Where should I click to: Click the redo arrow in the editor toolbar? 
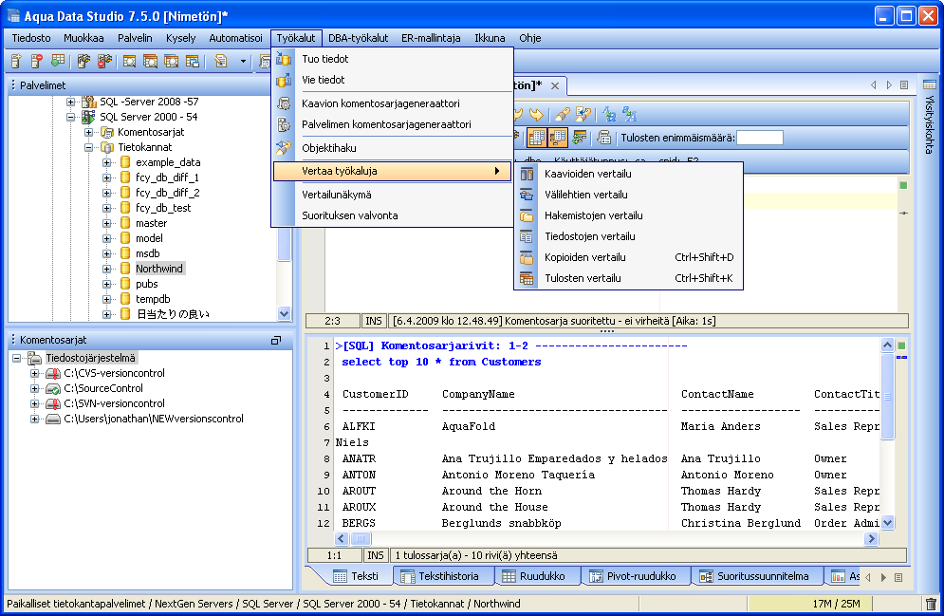point(536,115)
